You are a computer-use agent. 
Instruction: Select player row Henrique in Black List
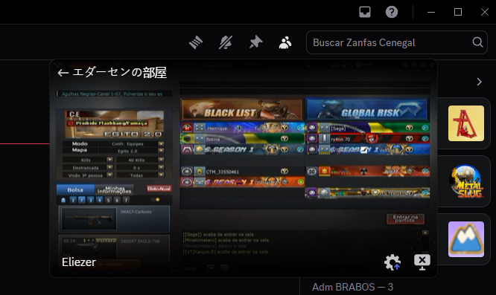point(242,128)
